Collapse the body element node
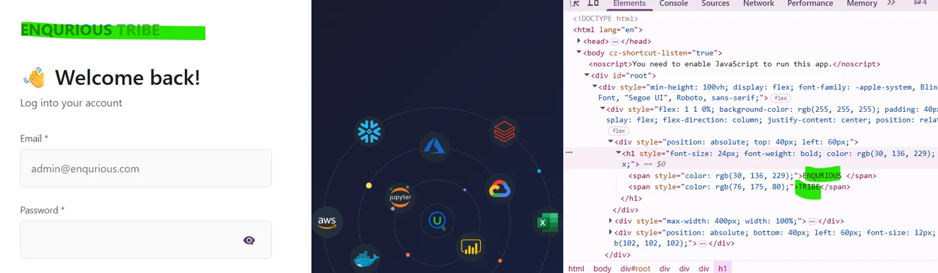 point(579,53)
